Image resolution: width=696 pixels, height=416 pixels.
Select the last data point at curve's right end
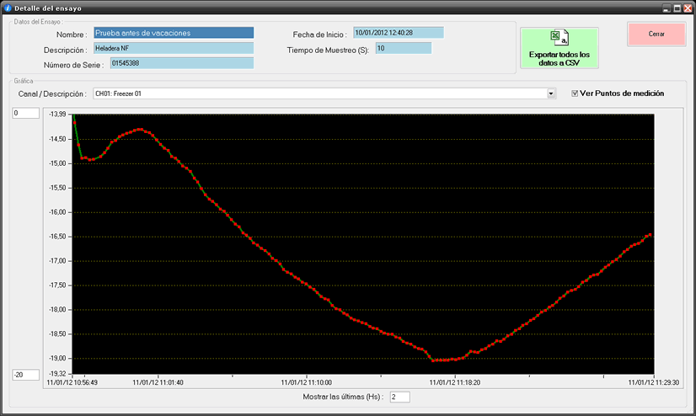coord(651,234)
